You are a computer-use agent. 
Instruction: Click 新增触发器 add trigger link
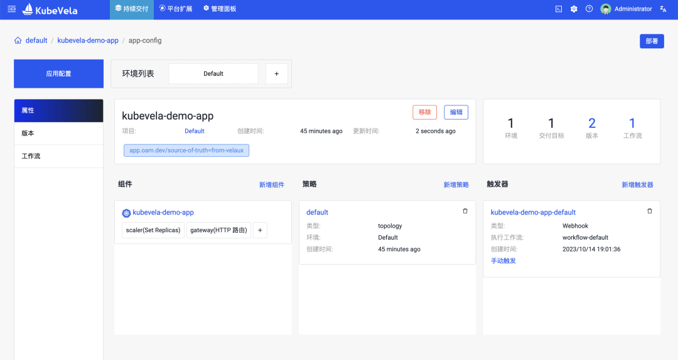tap(637, 185)
